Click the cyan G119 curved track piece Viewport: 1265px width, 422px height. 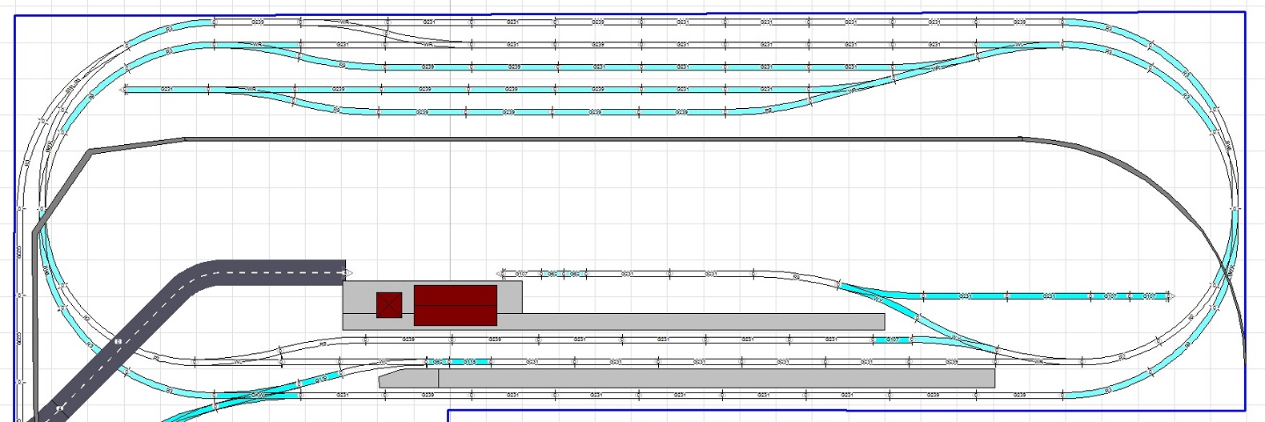(320, 378)
